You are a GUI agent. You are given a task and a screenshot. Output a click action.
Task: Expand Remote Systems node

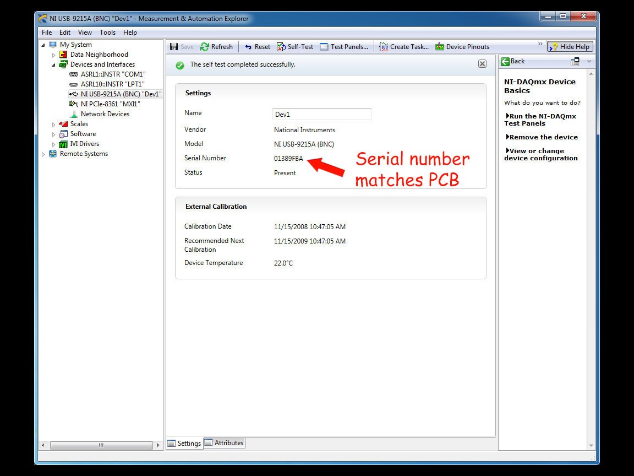point(43,154)
